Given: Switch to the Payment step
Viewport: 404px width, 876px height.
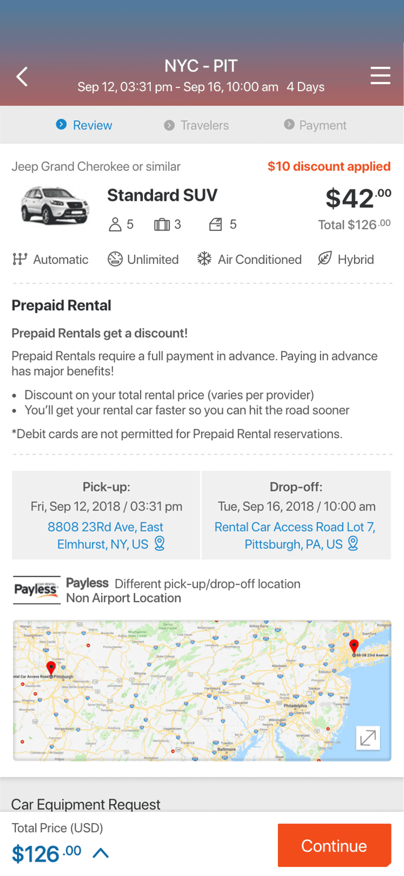Looking at the screenshot, I should click(315, 125).
